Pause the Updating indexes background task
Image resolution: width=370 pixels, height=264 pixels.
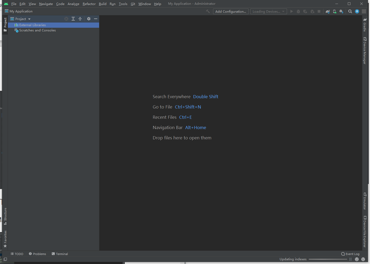click(350, 259)
